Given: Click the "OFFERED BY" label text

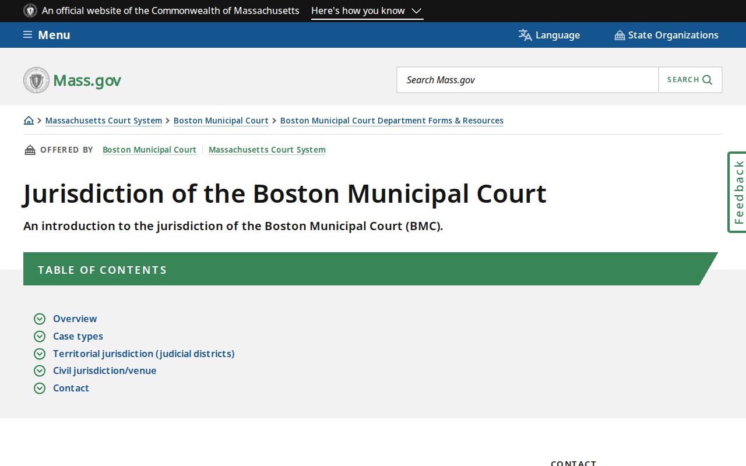Looking at the screenshot, I should tap(66, 150).
